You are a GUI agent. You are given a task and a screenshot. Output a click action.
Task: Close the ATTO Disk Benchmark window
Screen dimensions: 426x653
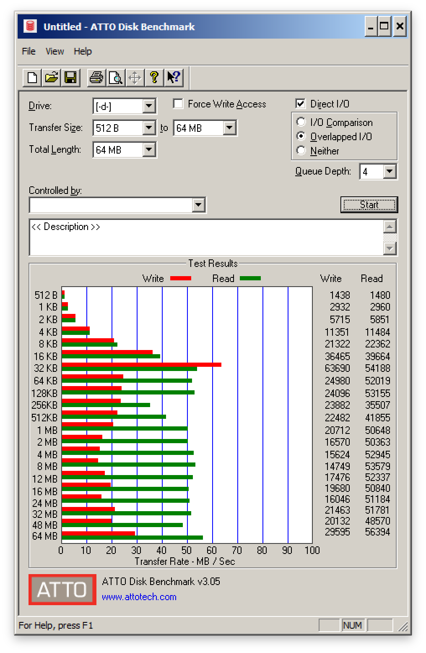click(400, 27)
